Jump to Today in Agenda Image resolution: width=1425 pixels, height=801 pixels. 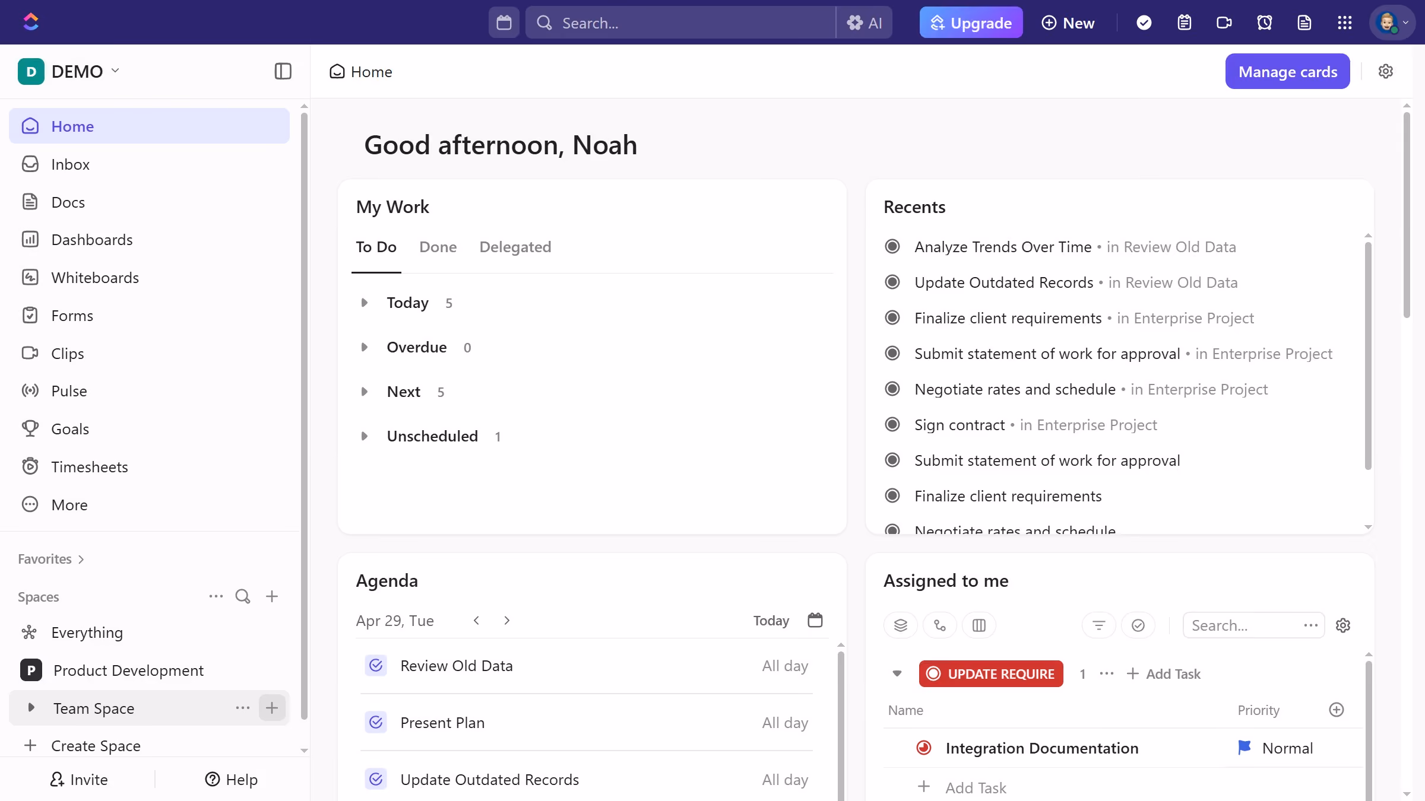pos(771,621)
